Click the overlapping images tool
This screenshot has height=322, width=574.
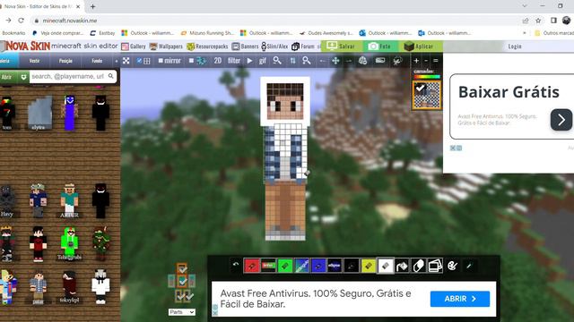click(x=435, y=266)
